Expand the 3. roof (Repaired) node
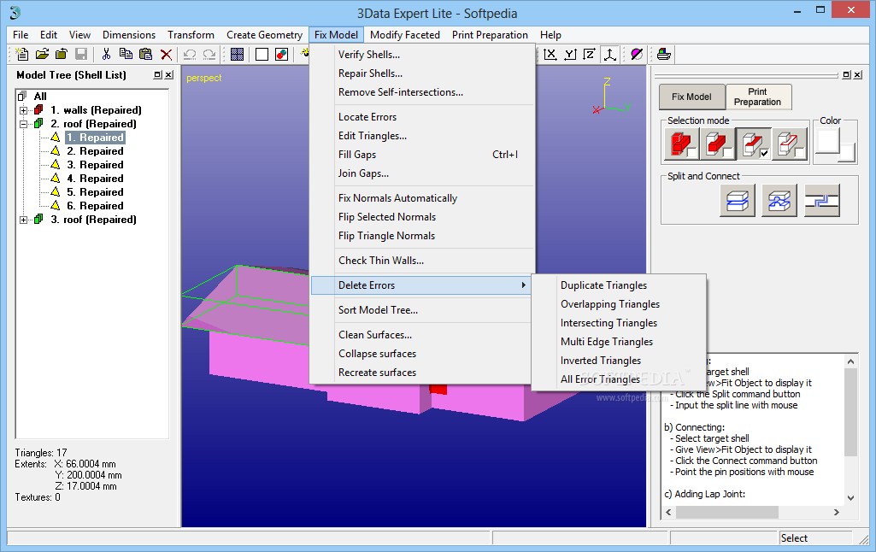This screenshot has width=876, height=552. pyautogui.click(x=23, y=220)
